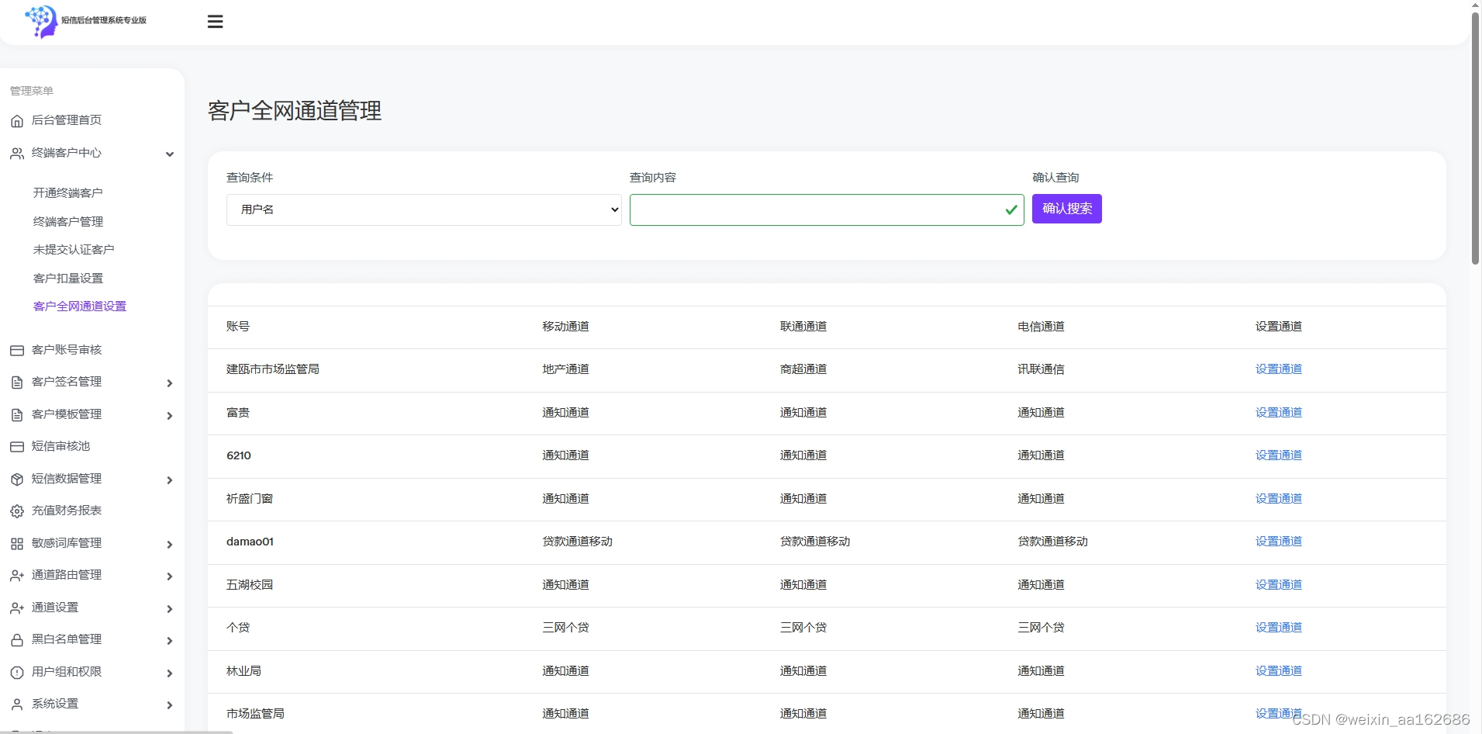Click the document icon beside 客户签名管理
Screen dimensions: 1482x734
click(x=17, y=383)
